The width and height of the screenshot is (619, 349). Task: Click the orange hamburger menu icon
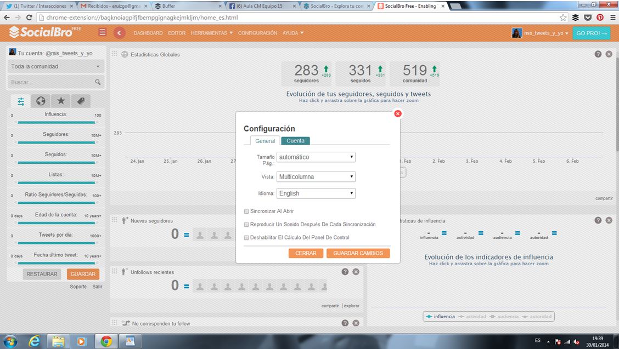tap(102, 33)
